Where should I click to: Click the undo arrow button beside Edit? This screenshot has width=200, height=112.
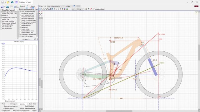click(74, 6)
